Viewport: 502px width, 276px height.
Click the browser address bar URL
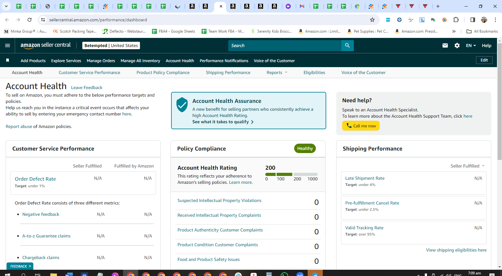pyautogui.click(x=98, y=20)
